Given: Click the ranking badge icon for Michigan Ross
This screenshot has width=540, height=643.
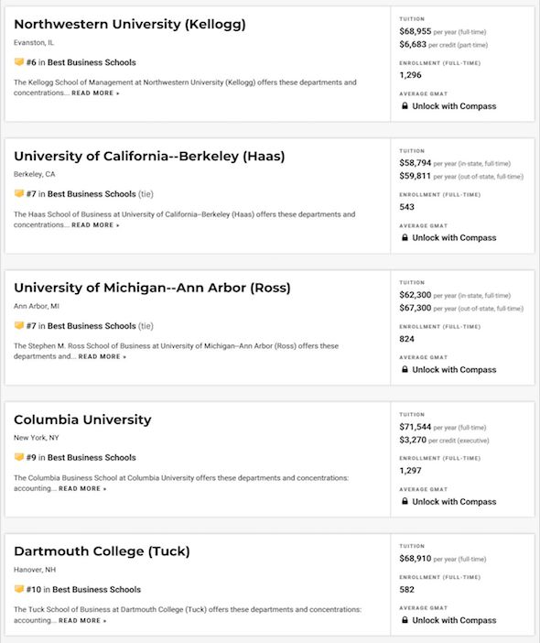Looking at the screenshot, I should coord(19,325).
